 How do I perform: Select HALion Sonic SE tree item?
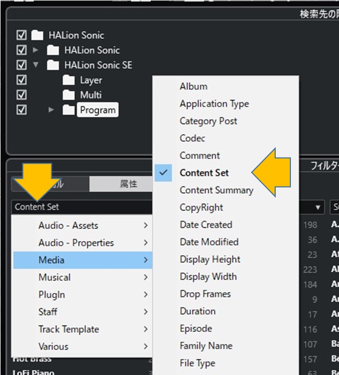[98, 65]
